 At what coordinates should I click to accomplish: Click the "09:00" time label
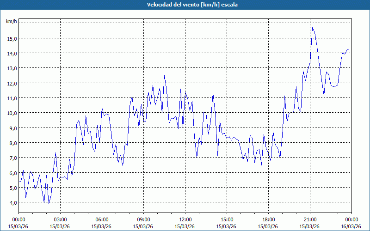click(143, 220)
